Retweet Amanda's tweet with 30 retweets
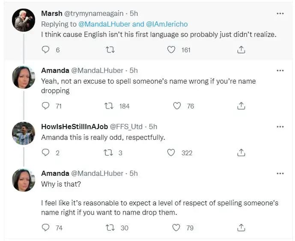Screen dimensions: 295x241 [x=110, y=228]
